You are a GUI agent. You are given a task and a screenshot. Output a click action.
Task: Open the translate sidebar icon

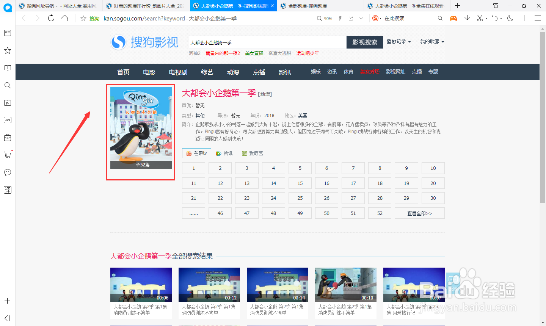[7, 190]
